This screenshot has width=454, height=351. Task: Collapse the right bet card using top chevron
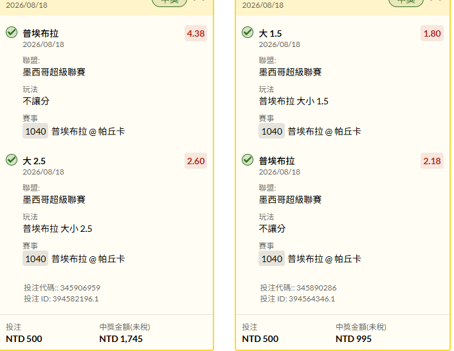click(435, 1)
